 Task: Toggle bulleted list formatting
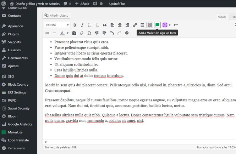(x=90, y=25)
